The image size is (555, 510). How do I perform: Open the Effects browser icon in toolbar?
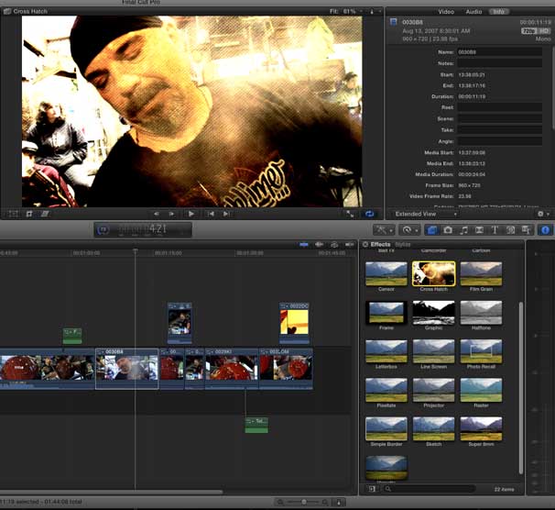(x=432, y=229)
